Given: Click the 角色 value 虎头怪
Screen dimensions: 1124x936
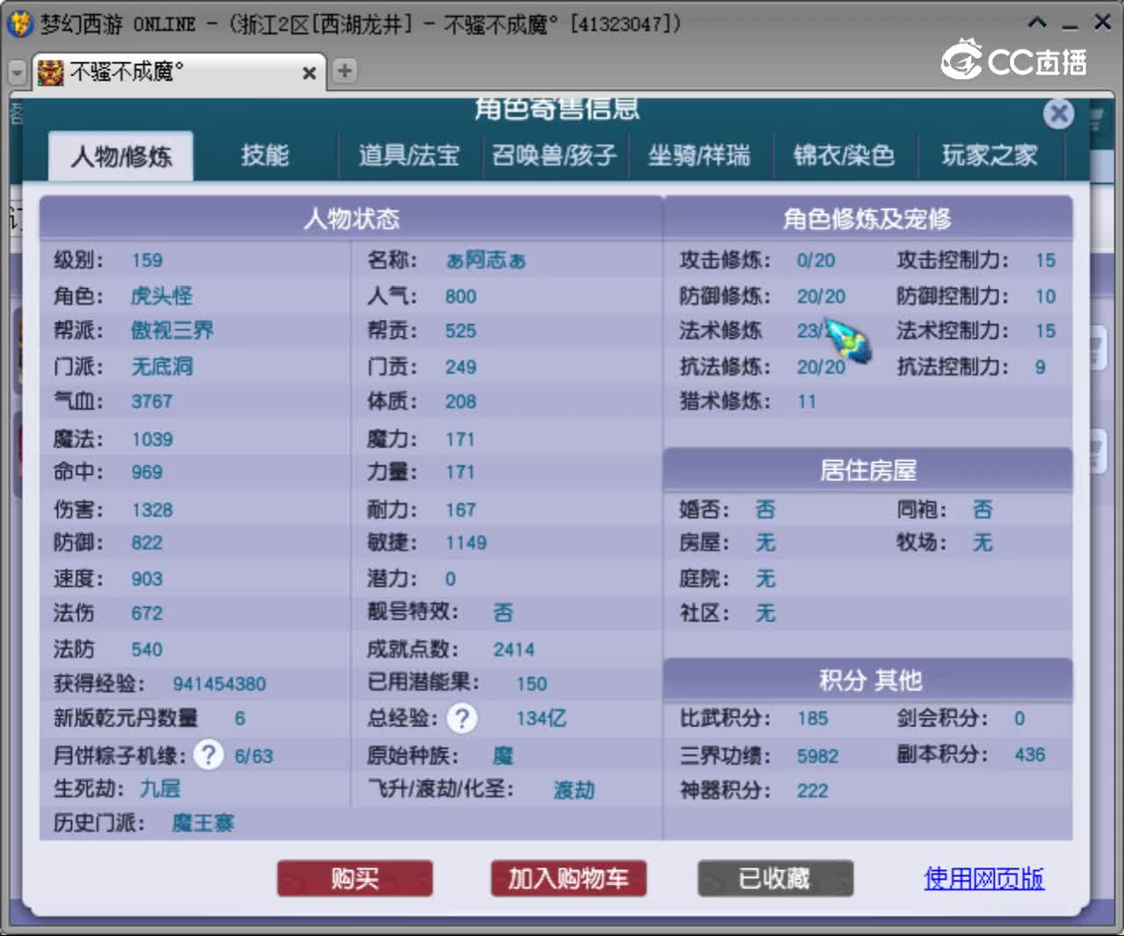Looking at the screenshot, I should (162, 296).
